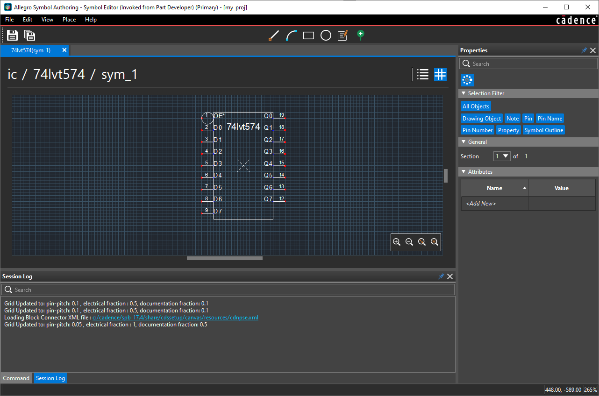Collapse the General section
Image resolution: width=599 pixels, height=396 pixels.
pyautogui.click(x=464, y=142)
